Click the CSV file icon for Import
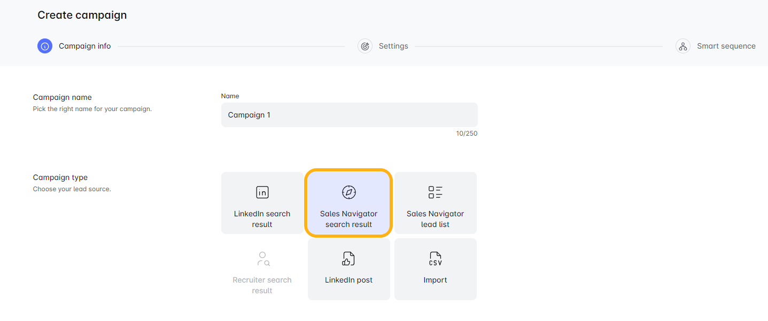 [435, 259]
